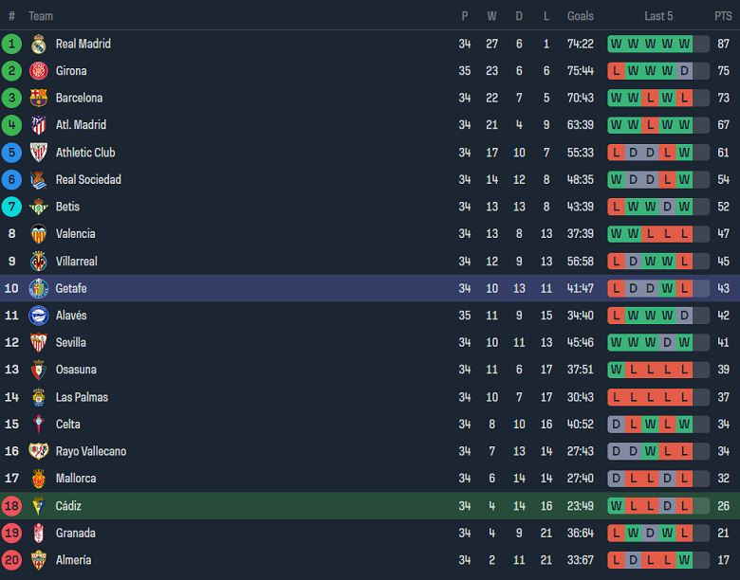This screenshot has height=580, width=740.
Task: Select the Betis team name
Action: (x=67, y=207)
